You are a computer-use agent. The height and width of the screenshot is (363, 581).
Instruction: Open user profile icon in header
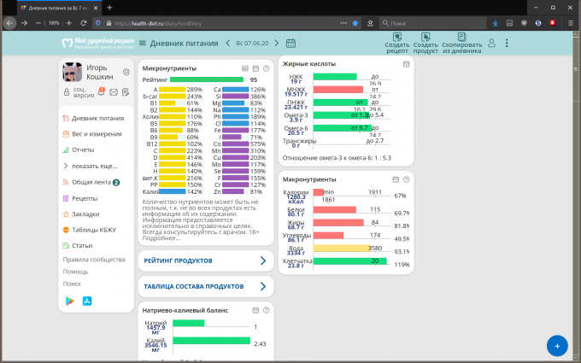click(x=491, y=43)
